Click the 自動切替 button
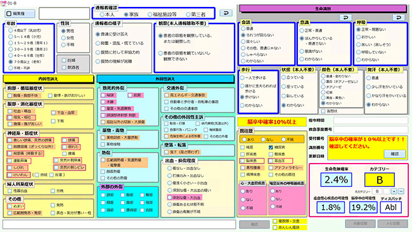412x232 pixels. click(360, 223)
